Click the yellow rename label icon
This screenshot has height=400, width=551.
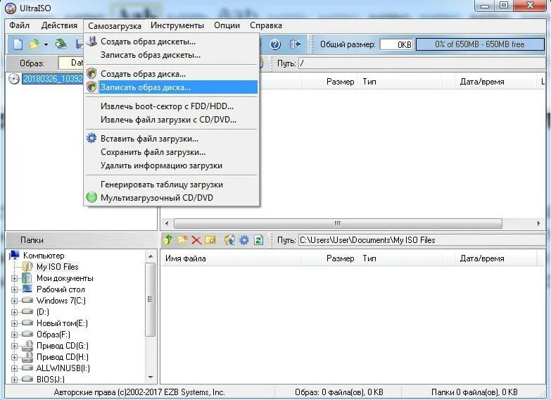(x=210, y=240)
